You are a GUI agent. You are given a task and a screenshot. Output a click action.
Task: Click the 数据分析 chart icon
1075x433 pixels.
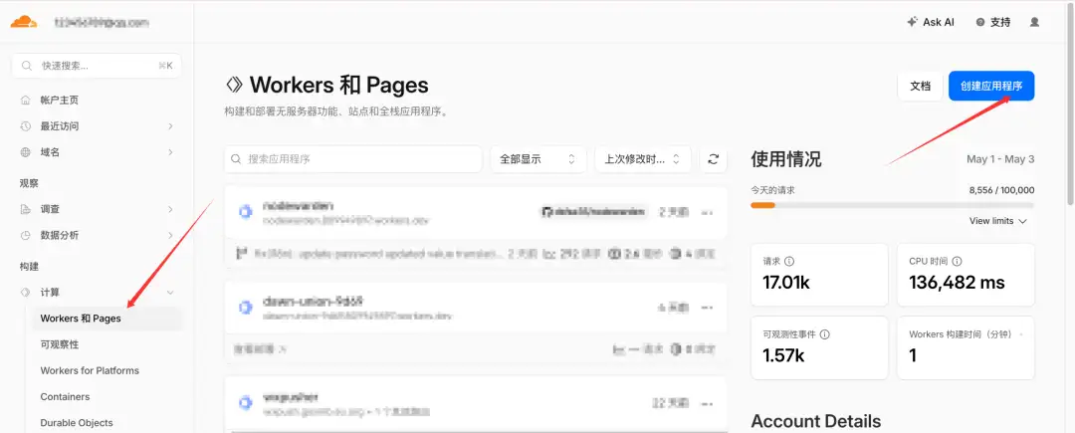(x=26, y=235)
